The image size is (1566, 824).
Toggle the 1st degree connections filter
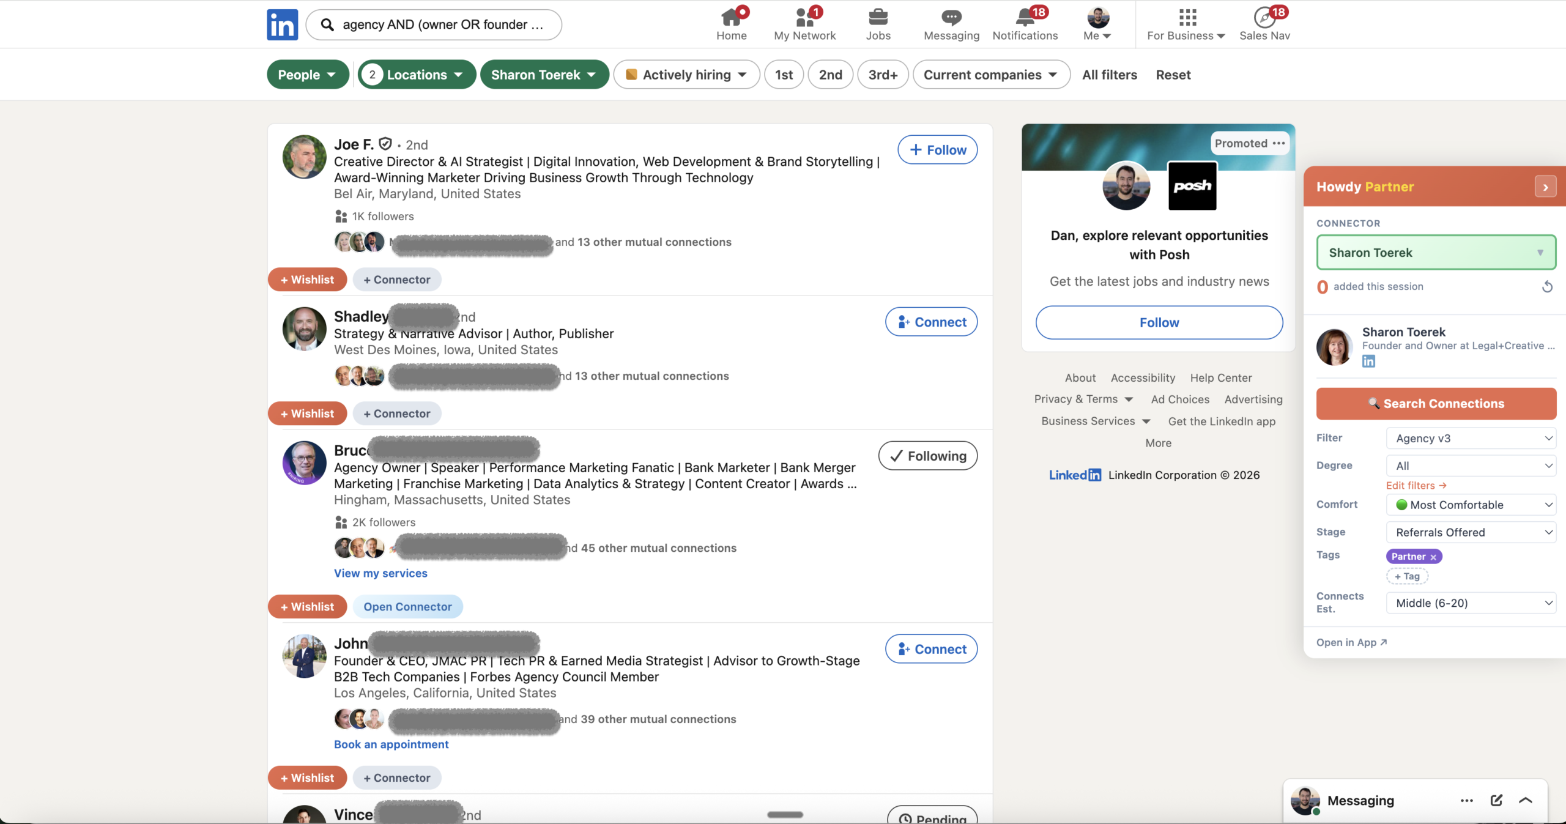point(784,75)
